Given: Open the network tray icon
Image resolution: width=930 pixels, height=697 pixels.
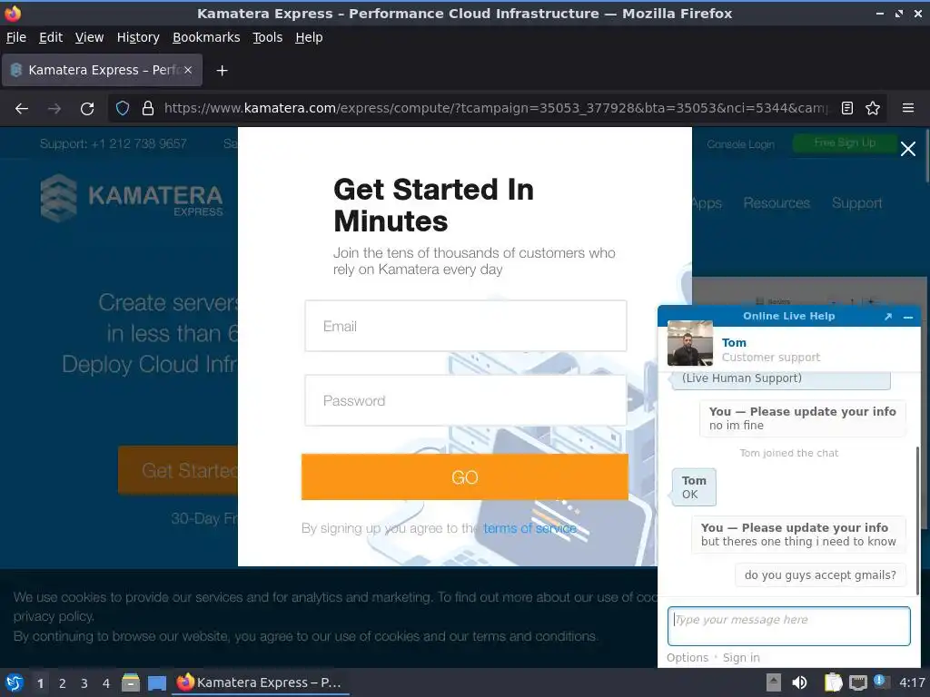Looking at the screenshot, I should coord(857,682).
